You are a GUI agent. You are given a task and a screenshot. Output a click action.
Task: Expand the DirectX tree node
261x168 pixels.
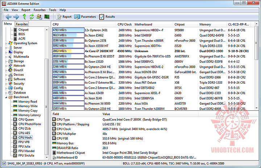tap(6, 70)
